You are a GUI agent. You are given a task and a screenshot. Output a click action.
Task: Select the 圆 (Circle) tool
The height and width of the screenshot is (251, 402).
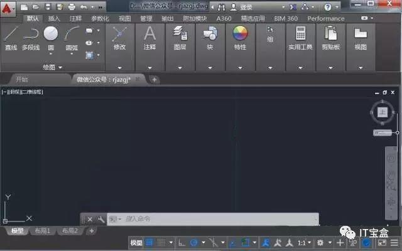[51, 38]
